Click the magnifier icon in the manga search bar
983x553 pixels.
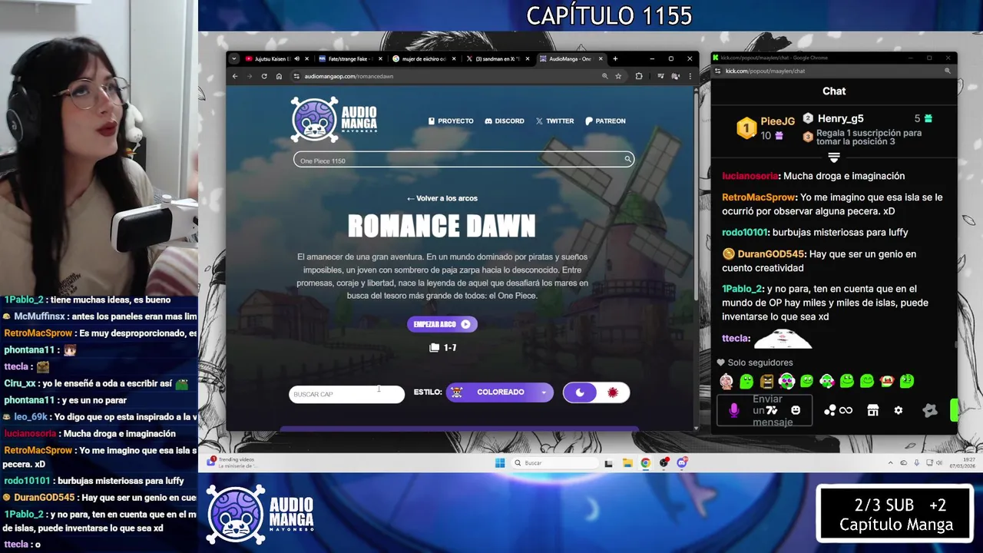[x=627, y=160]
